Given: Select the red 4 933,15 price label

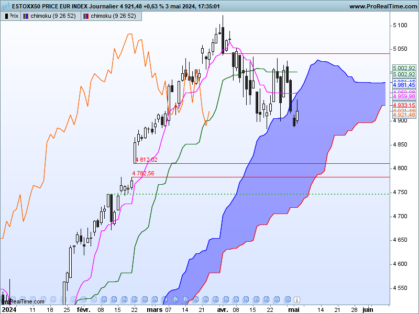Looking at the screenshot, I should click(x=404, y=105).
